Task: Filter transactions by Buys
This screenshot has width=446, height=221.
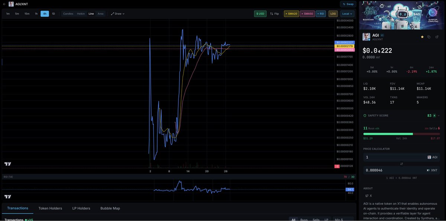Action: tap(304, 220)
